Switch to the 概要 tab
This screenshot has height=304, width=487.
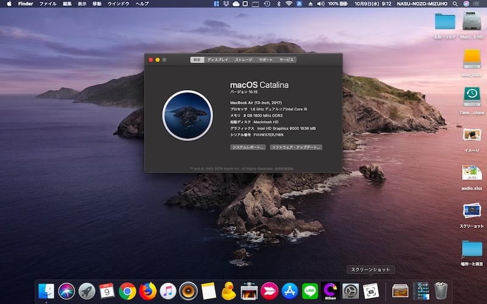click(x=197, y=60)
